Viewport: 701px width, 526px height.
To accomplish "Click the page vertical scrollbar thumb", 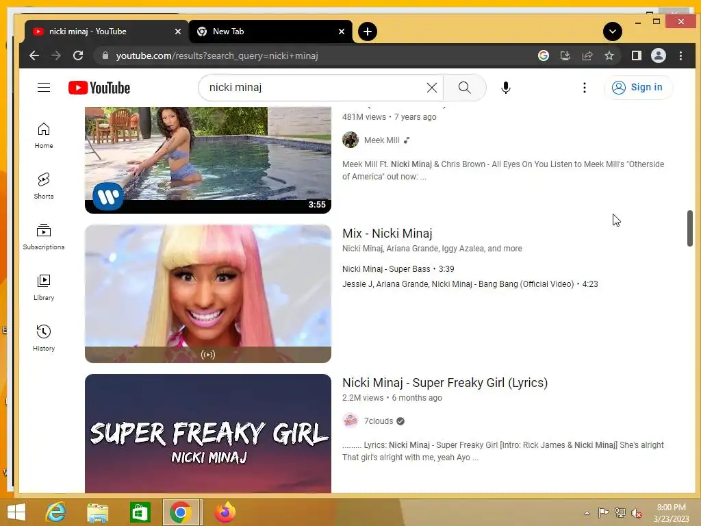I will [x=690, y=227].
